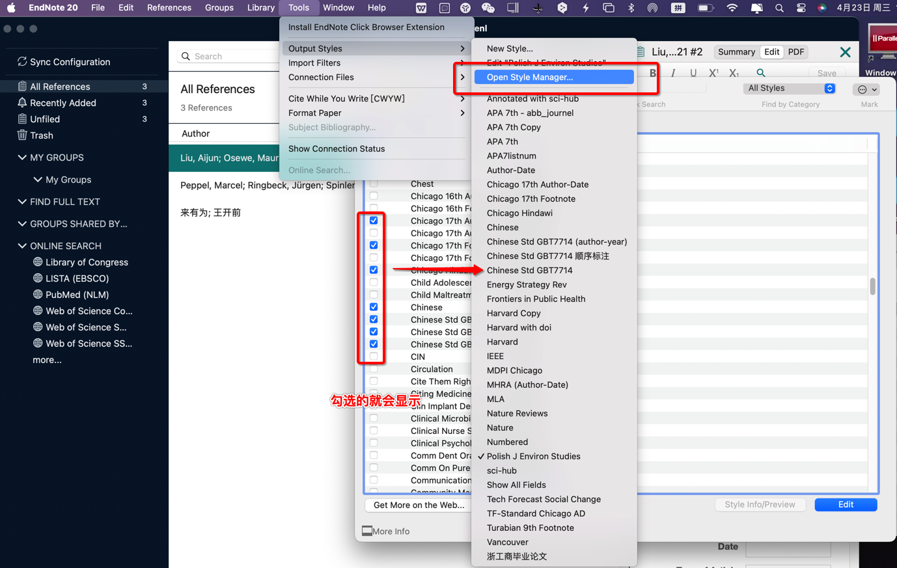Check the Child Maltreatment style checkbox
Viewport: 897px width, 568px height.
[374, 295]
